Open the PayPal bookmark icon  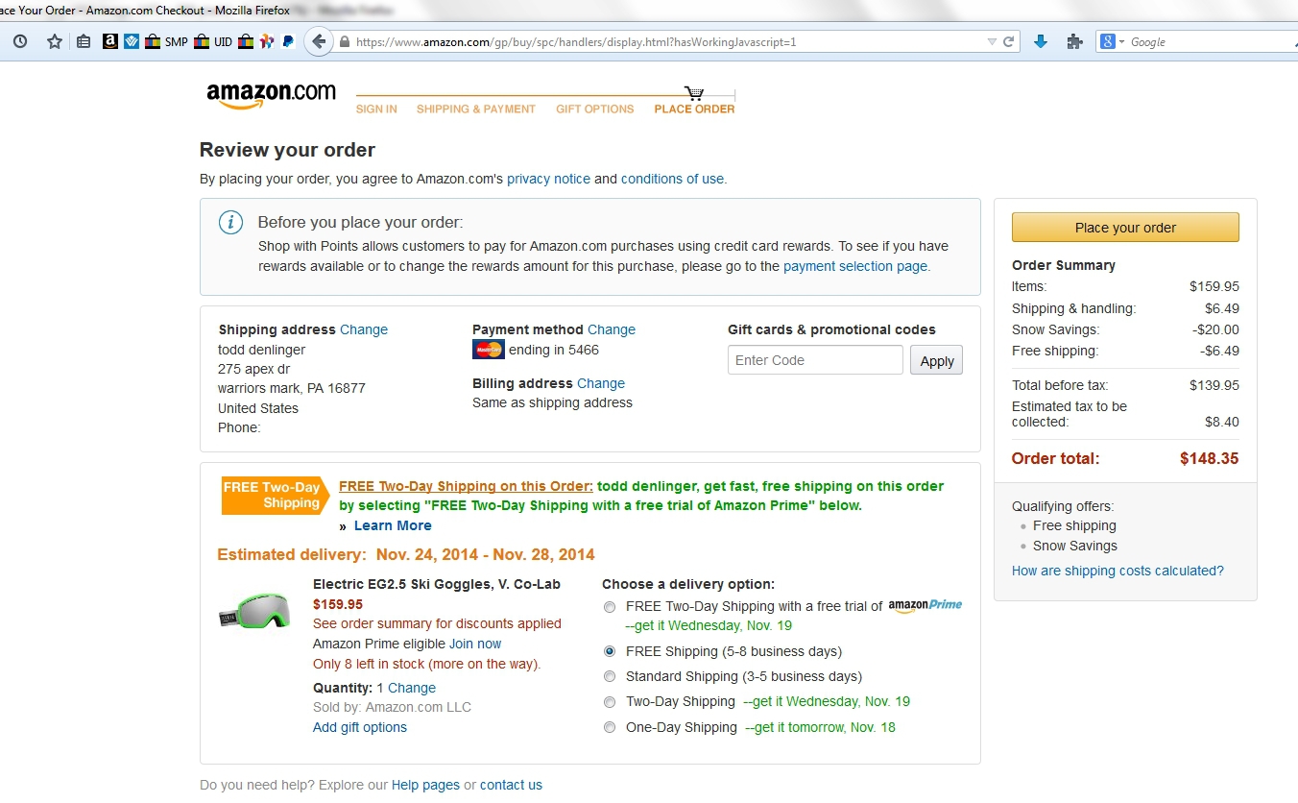tap(288, 41)
